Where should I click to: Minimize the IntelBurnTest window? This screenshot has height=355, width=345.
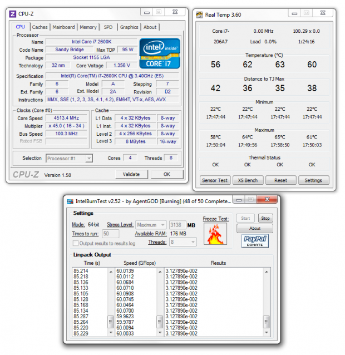coord(239,200)
